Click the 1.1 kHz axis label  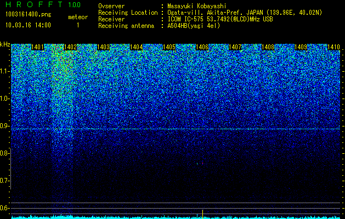(x=4, y=71)
